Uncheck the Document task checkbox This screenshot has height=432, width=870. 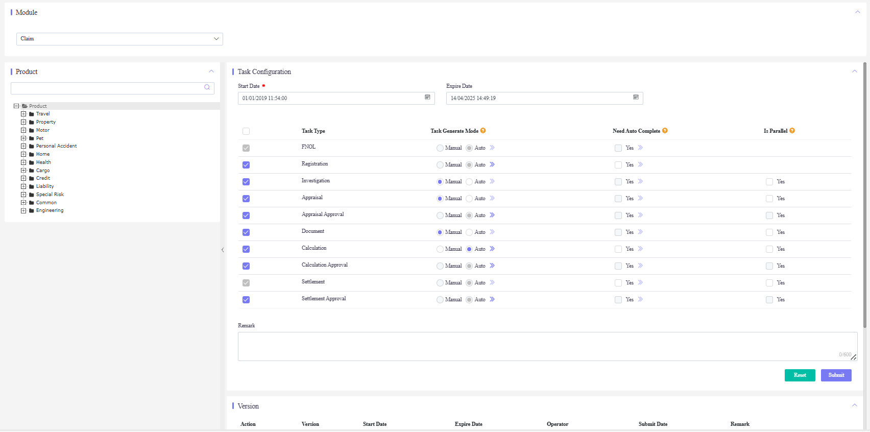[x=246, y=232]
